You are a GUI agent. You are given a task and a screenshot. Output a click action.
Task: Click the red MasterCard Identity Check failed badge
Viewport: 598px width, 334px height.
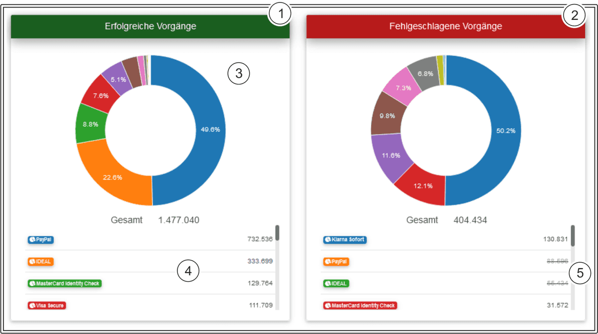[360, 305]
